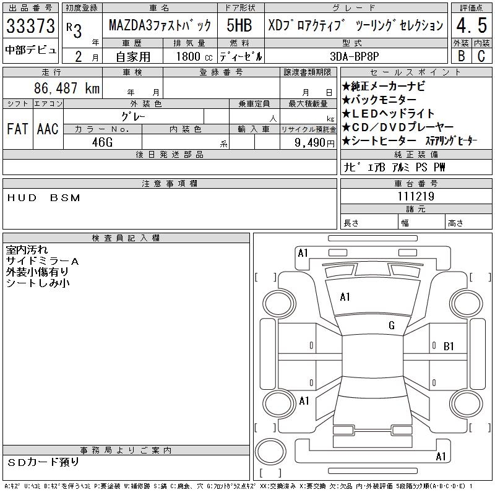Click the A1 mark on the hood
This screenshot has height=495, width=495.
pos(345,297)
